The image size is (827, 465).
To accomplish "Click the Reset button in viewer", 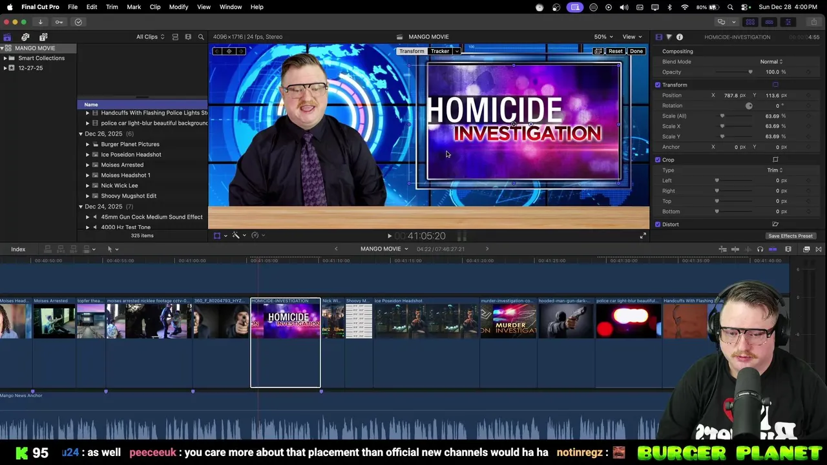I will pos(615,51).
